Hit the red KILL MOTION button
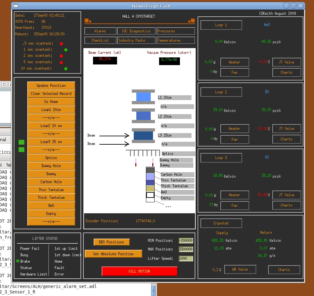The width and height of the screenshot is (314, 296). pyautogui.click(x=140, y=271)
